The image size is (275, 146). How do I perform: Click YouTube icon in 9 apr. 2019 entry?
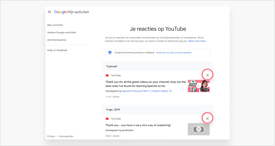point(107,119)
